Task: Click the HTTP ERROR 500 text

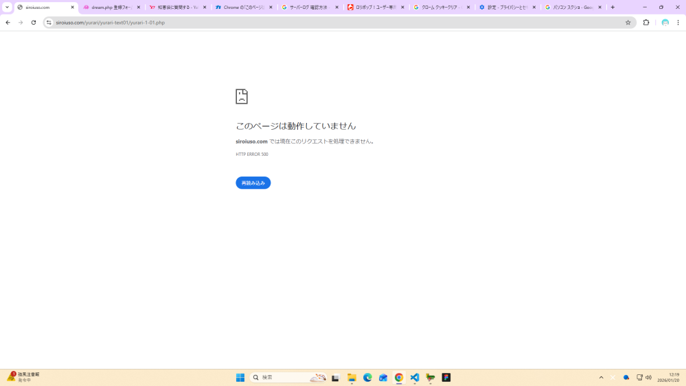Action: click(252, 154)
